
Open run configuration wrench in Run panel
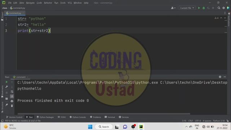[6, 87]
